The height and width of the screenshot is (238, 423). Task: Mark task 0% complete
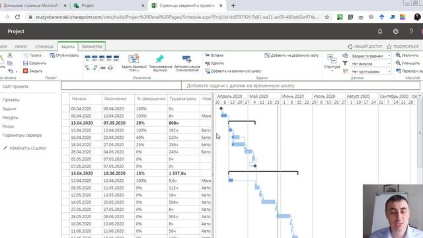[x=87, y=58]
